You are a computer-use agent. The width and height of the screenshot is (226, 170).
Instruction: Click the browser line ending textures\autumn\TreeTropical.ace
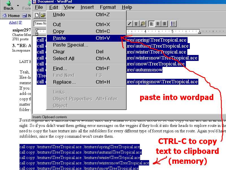pos(81,152)
